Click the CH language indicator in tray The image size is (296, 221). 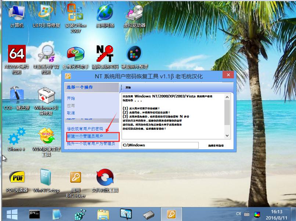click(x=239, y=214)
